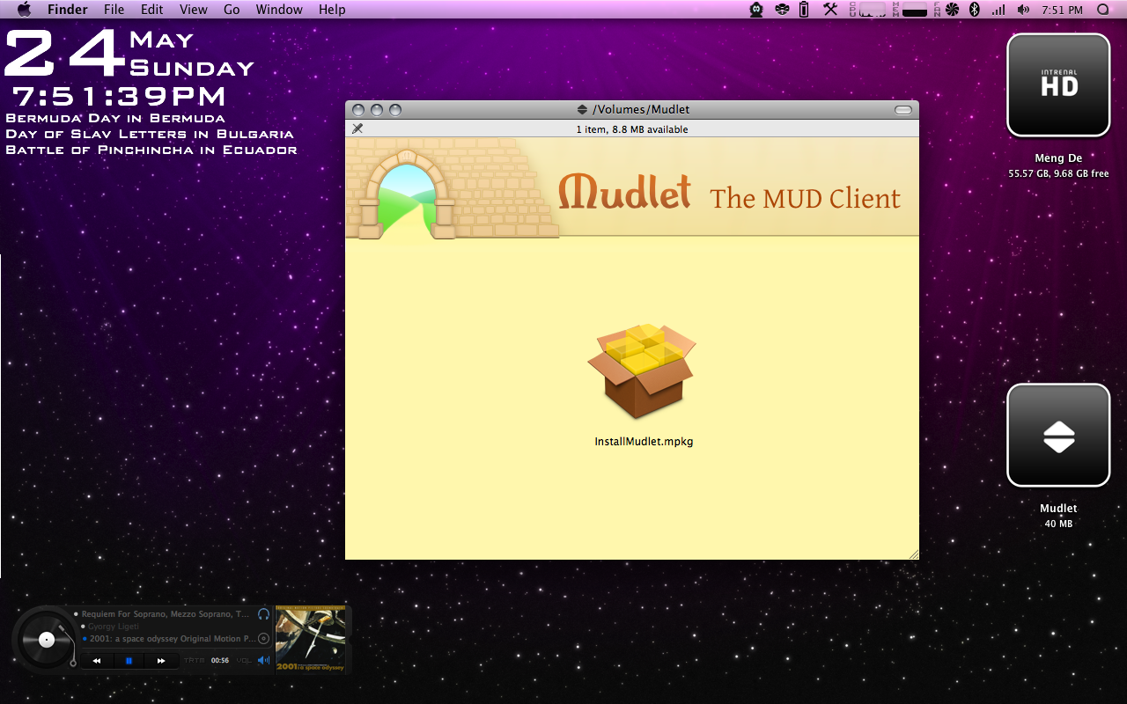Open the View menu

(194, 10)
